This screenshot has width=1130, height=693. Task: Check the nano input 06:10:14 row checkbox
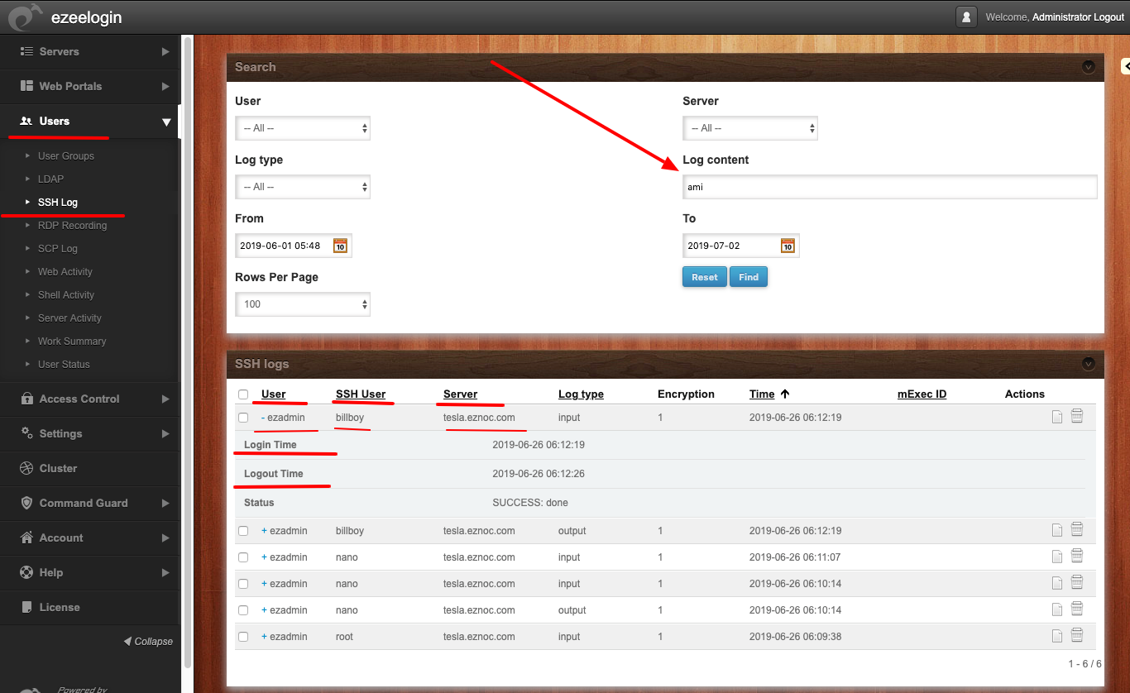tap(243, 584)
